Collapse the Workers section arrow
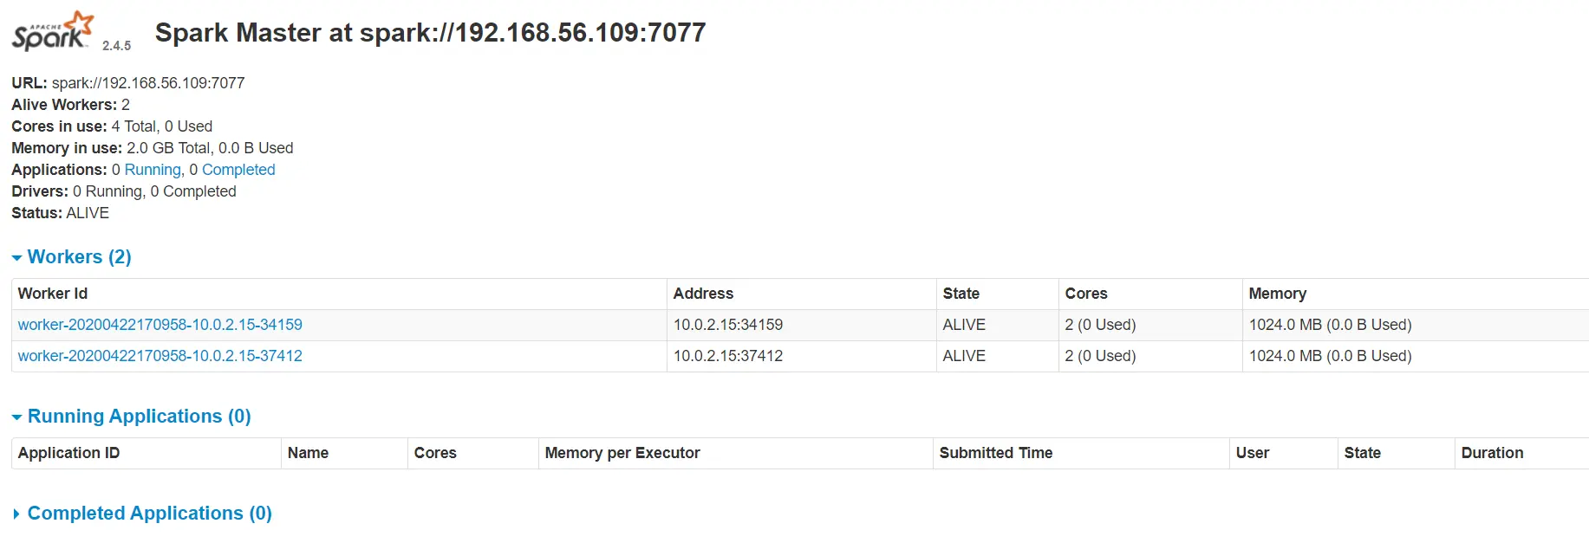 coord(16,258)
